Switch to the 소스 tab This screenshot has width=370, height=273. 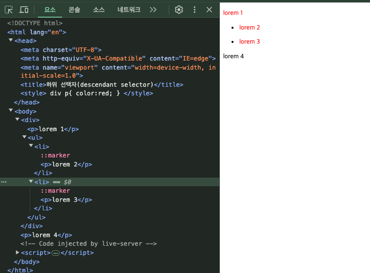click(99, 10)
